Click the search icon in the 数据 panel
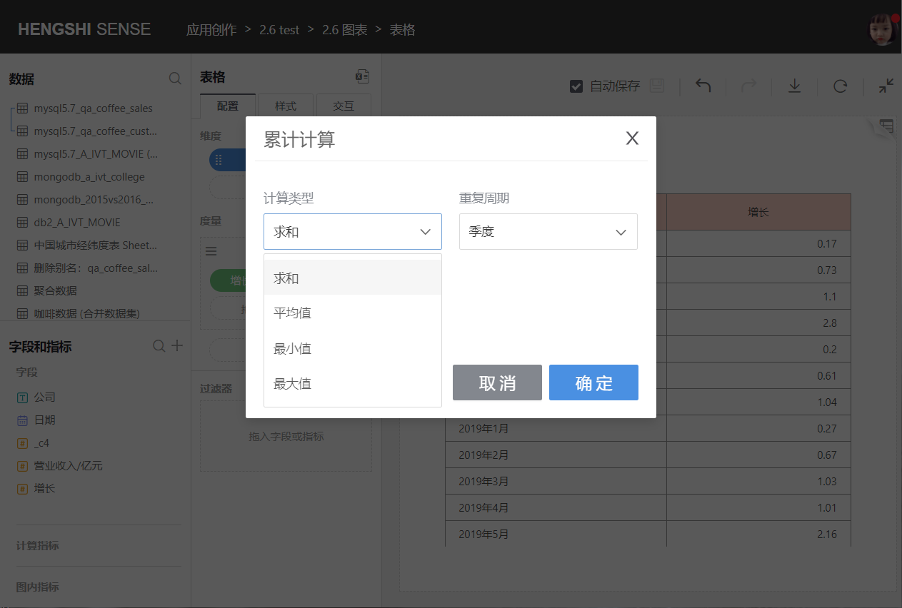The width and height of the screenshot is (902, 608). pos(175,78)
